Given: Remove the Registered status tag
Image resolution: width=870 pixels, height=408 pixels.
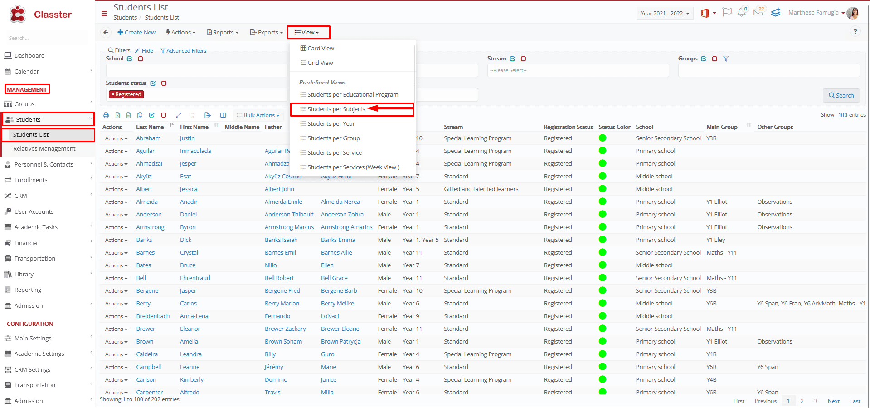Looking at the screenshot, I should [x=113, y=94].
